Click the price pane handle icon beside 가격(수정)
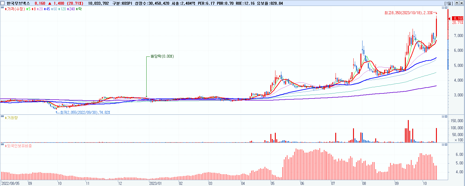This screenshot has width=465, height=186. [3, 8]
